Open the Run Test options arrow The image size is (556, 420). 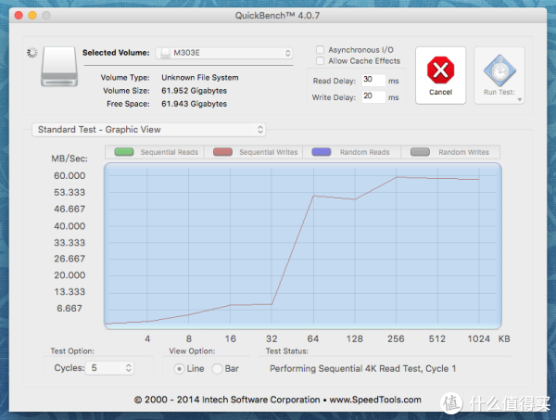[520, 100]
